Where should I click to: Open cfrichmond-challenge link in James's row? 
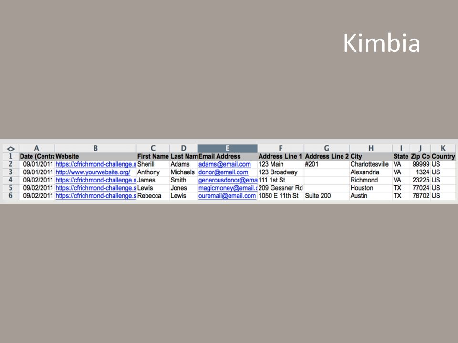point(96,180)
